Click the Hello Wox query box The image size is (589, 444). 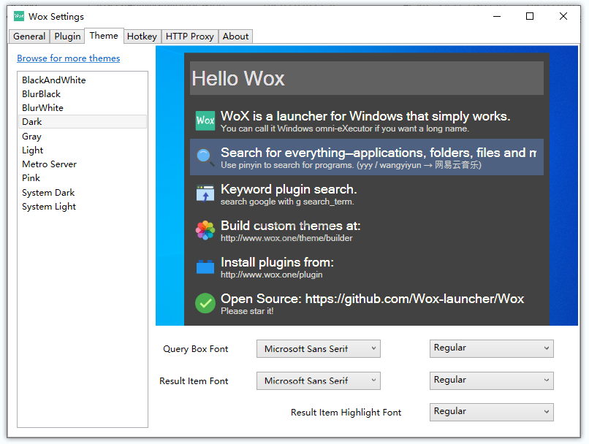(366, 78)
